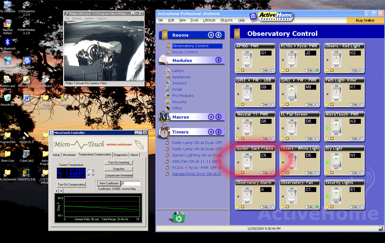
Task: Open FWHM Monitor 2.2.0 desktop icon
Action: coord(27,27)
